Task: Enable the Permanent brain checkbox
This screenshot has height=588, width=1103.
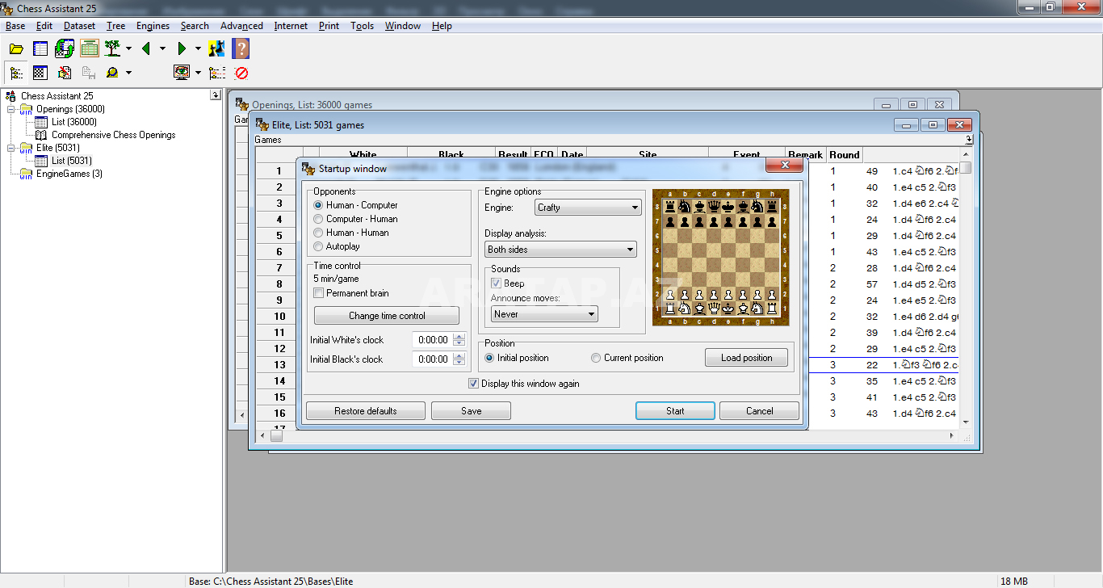Action: [351, 293]
